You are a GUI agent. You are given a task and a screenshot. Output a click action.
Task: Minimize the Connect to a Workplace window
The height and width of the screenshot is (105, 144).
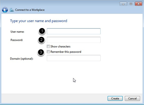coord(123,4)
